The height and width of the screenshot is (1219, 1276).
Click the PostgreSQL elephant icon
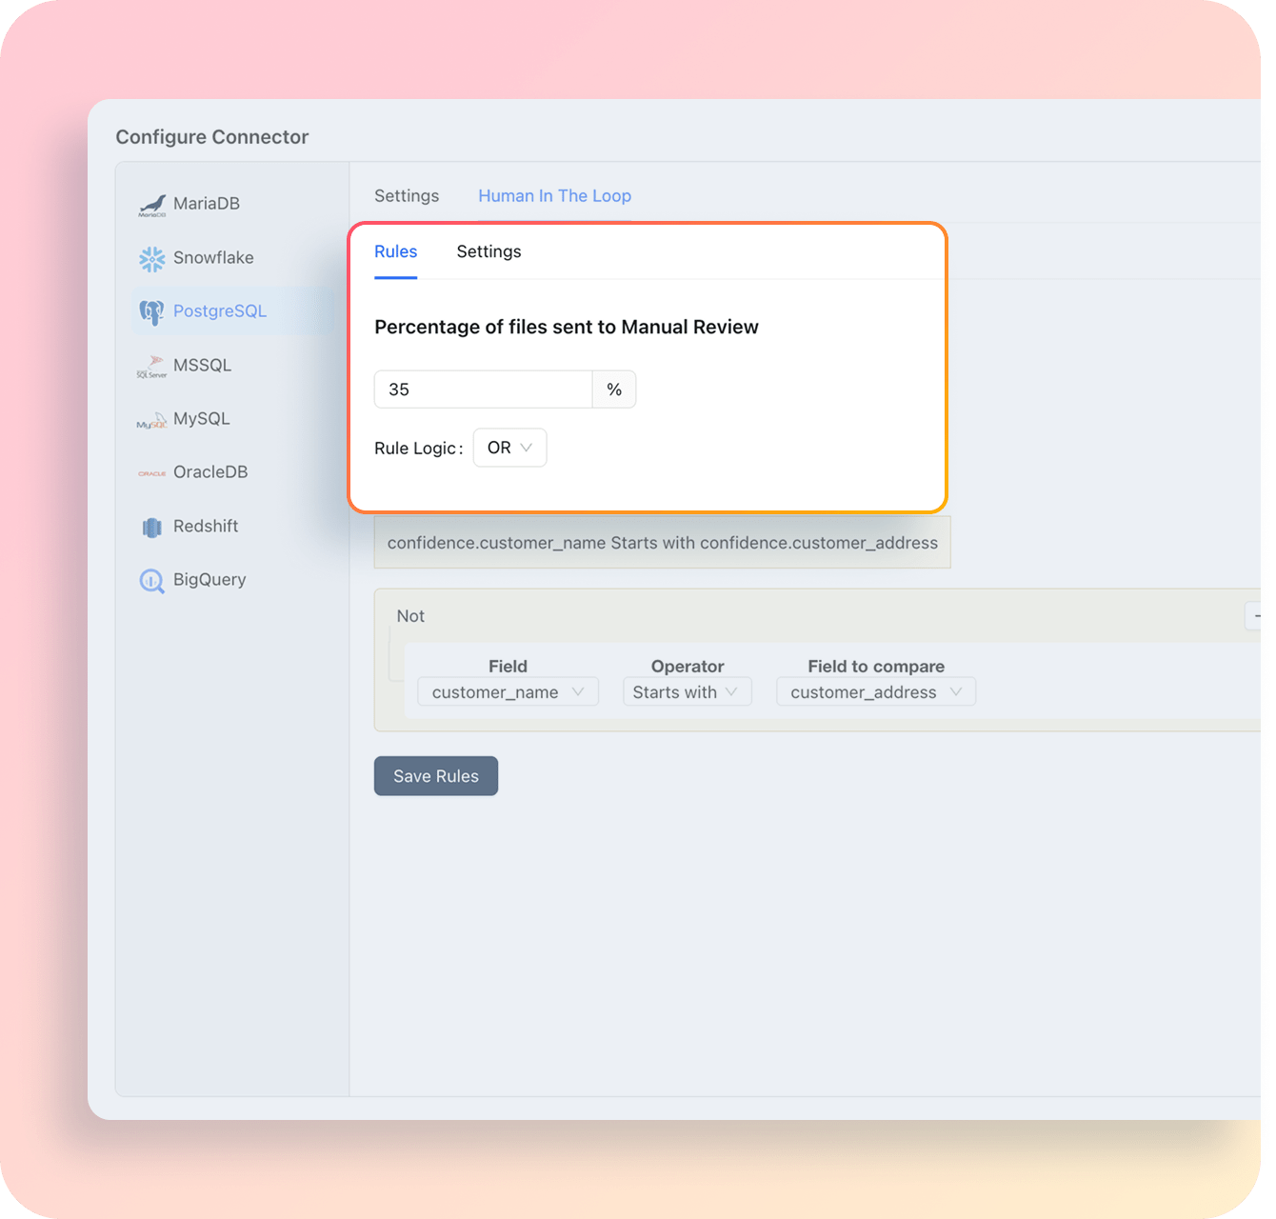tap(152, 312)
